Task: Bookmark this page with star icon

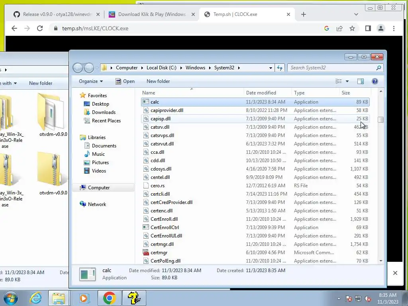Action: pos(352,28)
